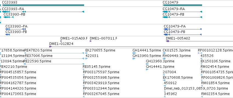Click the CG33993-RA transcript line
This screenshot has width=233, height=98.
point(43,12)
